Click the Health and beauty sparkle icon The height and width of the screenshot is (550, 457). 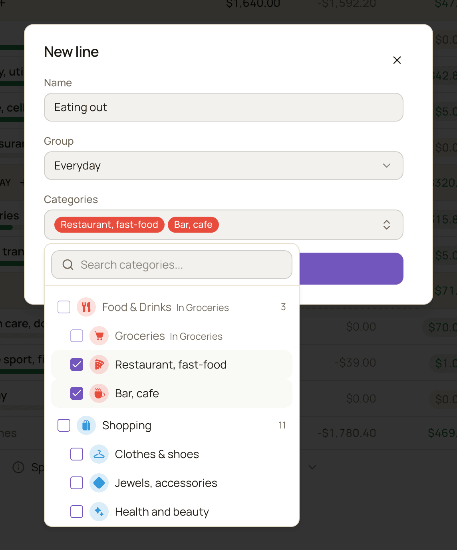(x=99, y=512)
